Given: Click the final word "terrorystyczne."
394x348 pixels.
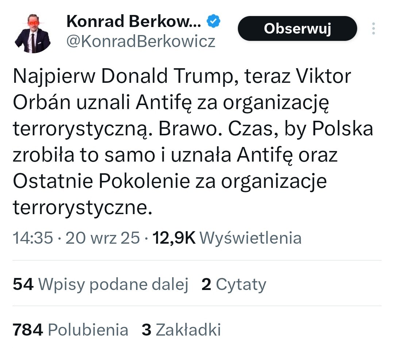Looking at the screenshot, I should [82, 208].
